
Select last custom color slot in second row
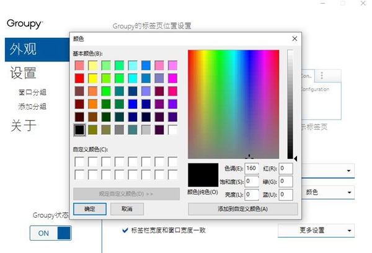pos(173,175)
